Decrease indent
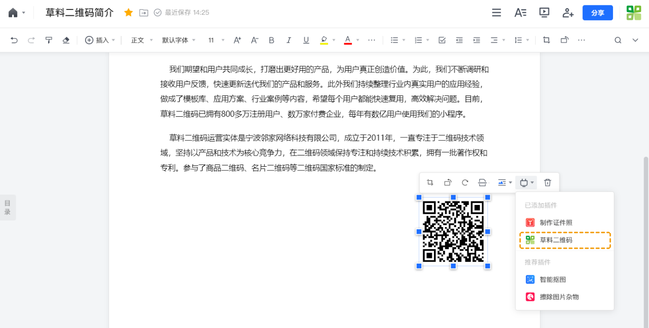649x328 pixels. coord(459,40)
